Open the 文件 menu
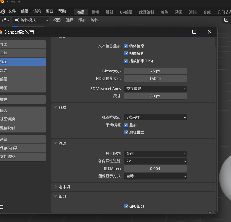The height and width of the screenshot is (222, 231). click(x=12, y=11)
